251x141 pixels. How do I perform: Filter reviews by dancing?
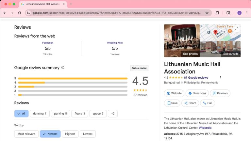tap(40, 114)
